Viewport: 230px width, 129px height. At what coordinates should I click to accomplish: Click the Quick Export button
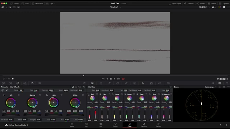pyautogui.click(x=175, y=4)
